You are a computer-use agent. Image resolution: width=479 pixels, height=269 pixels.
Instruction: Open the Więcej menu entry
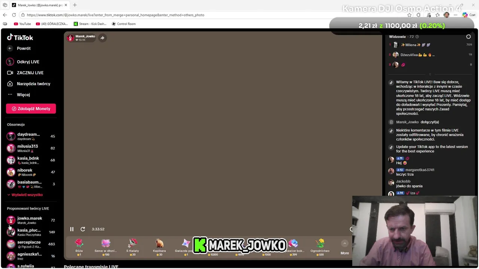(23, 95)
